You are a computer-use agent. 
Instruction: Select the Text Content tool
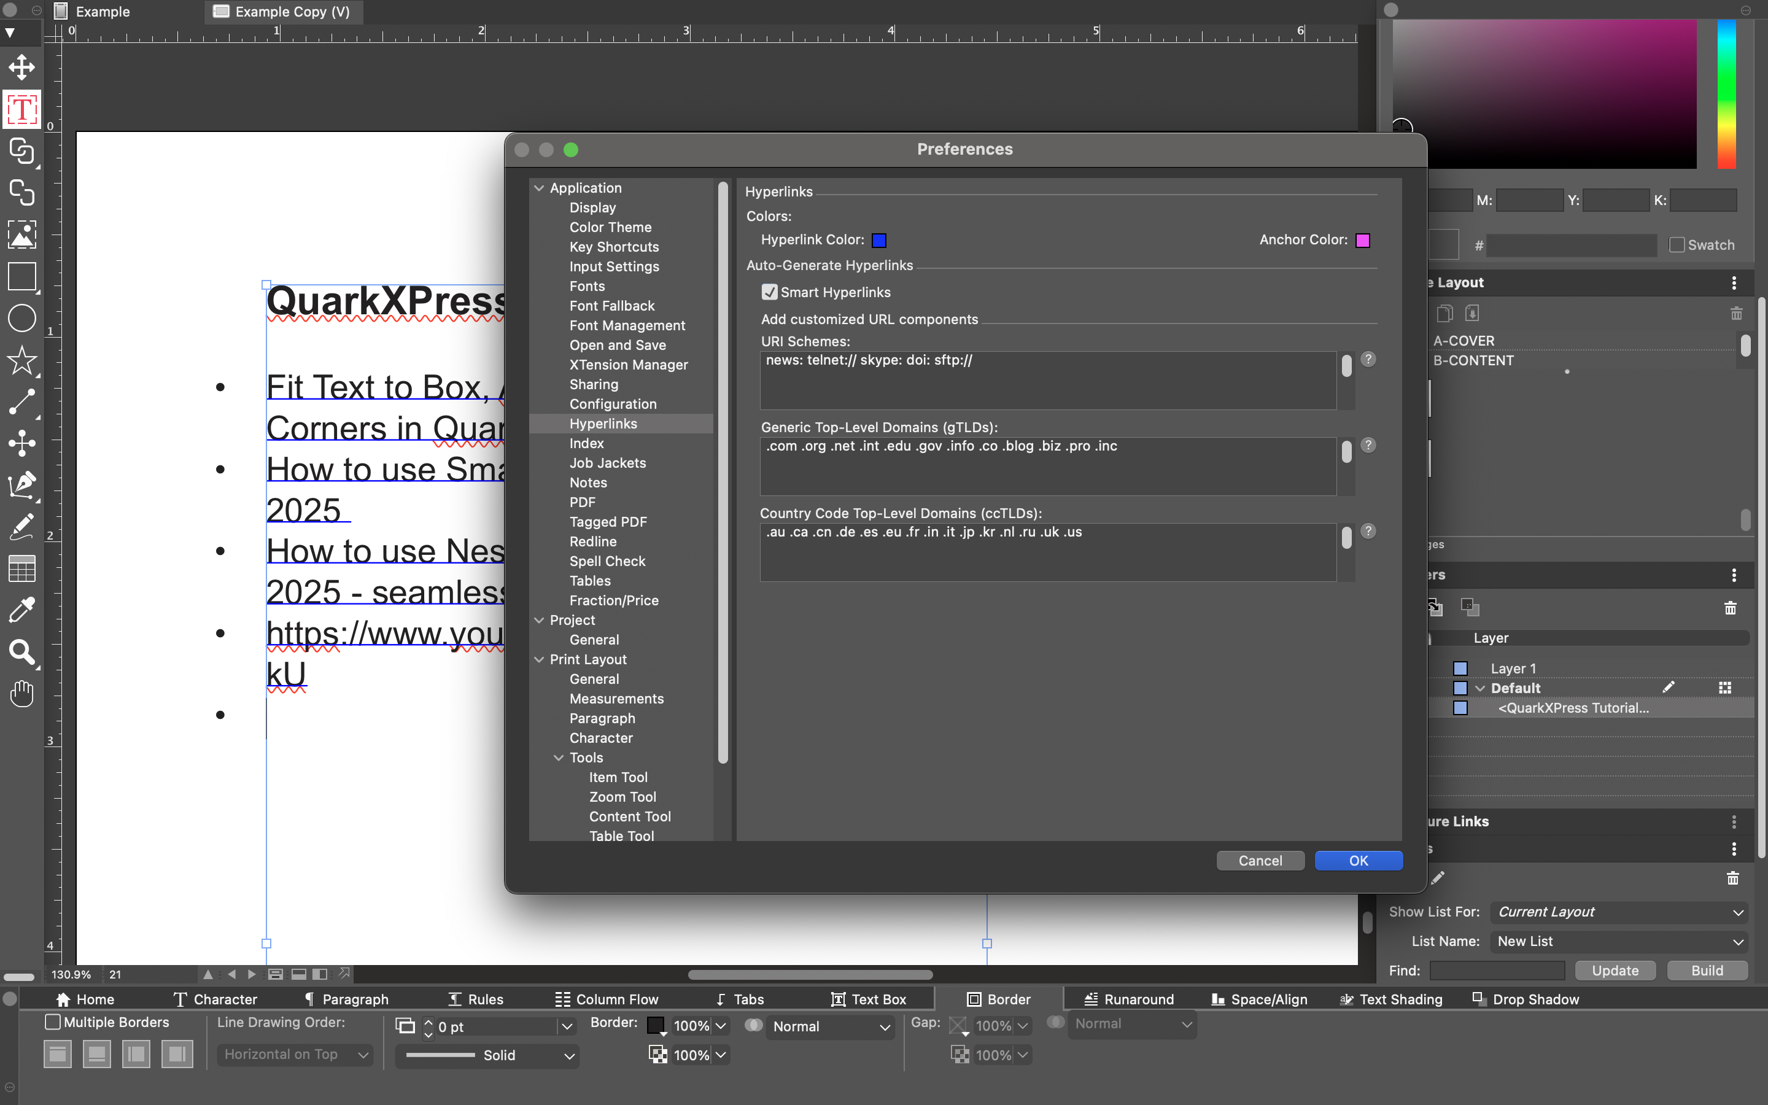[21, 109]
